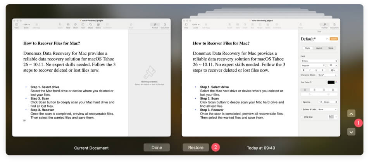Screen dimensions: 369x162
Task: Toggle Italic formatting button
Action: point(310,70)
